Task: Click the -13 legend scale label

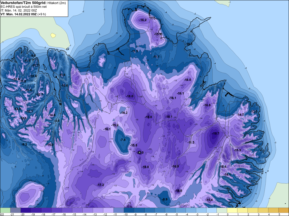Action: point(95,215)
